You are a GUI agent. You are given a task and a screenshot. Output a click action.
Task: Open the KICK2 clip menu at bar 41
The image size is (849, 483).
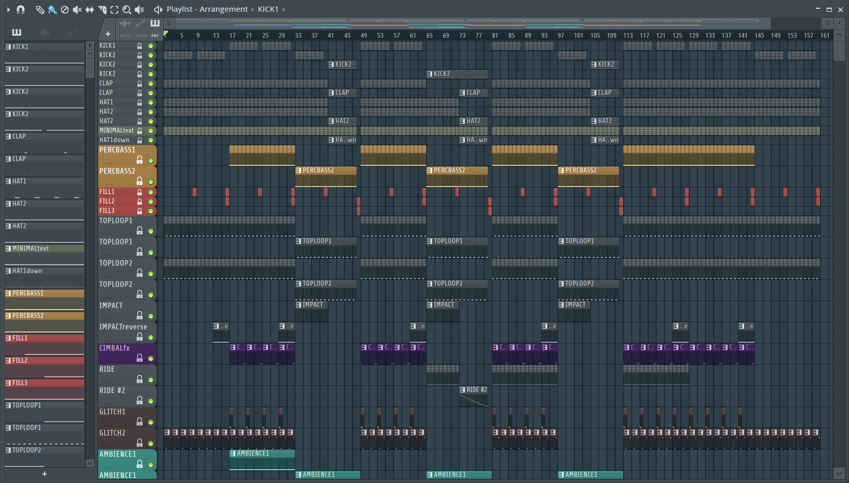coord(331,65)
